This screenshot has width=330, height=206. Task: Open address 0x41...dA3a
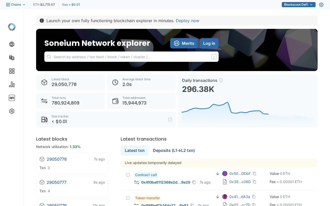click(x=240, y=197)
